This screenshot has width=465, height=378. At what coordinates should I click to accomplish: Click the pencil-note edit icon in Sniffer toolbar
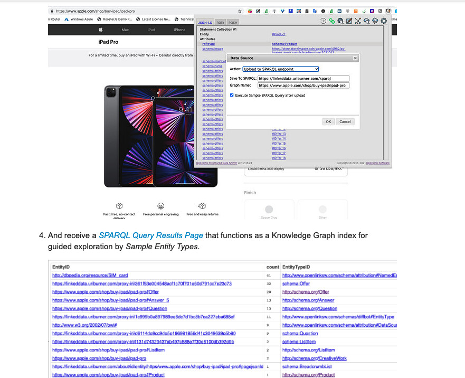(x=349, y=21)
